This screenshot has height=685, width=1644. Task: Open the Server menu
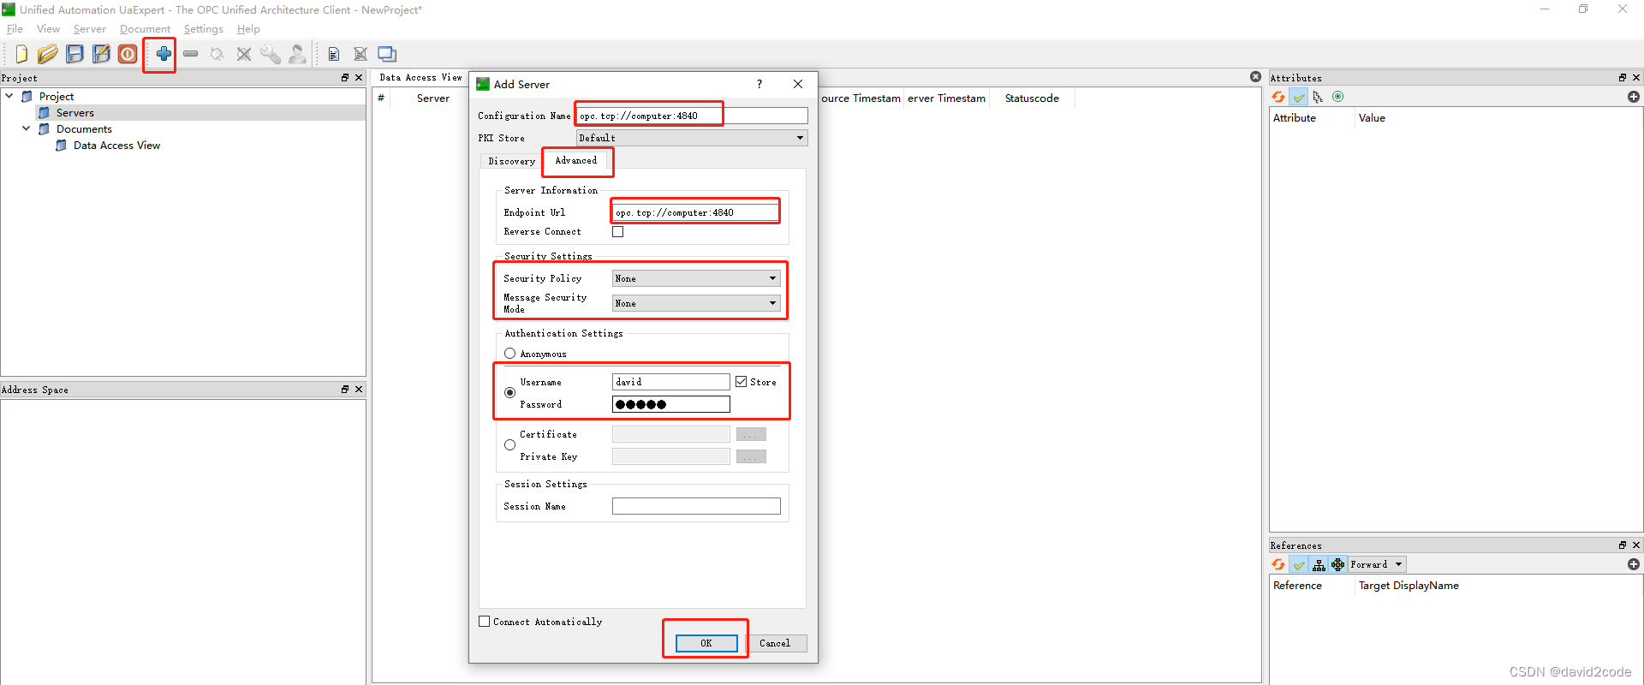89,29
